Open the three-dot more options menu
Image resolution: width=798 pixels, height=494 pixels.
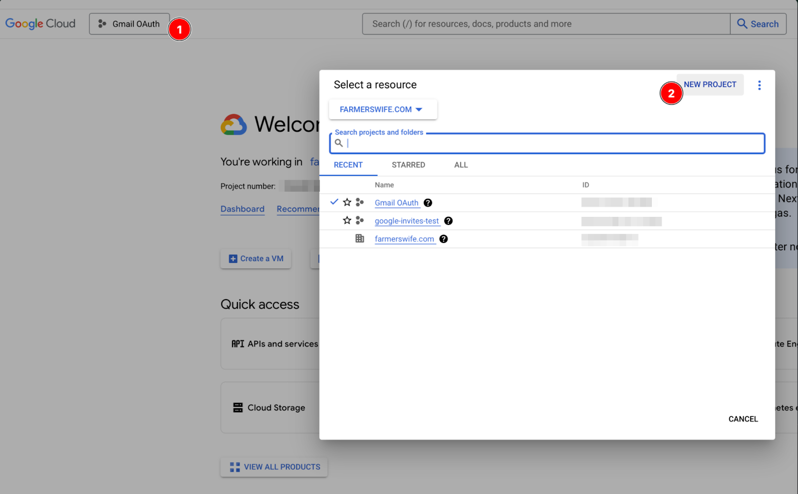[x=759, y=85]
